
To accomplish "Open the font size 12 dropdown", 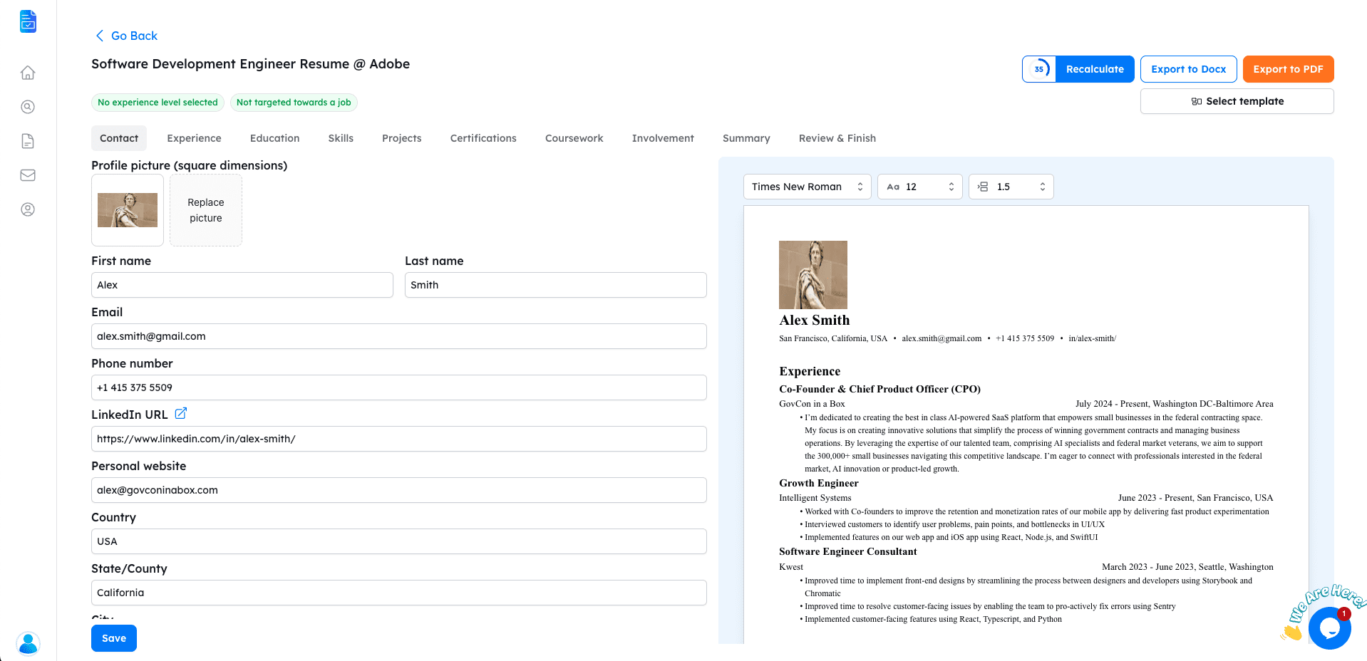I will click(x=919, y=187).
